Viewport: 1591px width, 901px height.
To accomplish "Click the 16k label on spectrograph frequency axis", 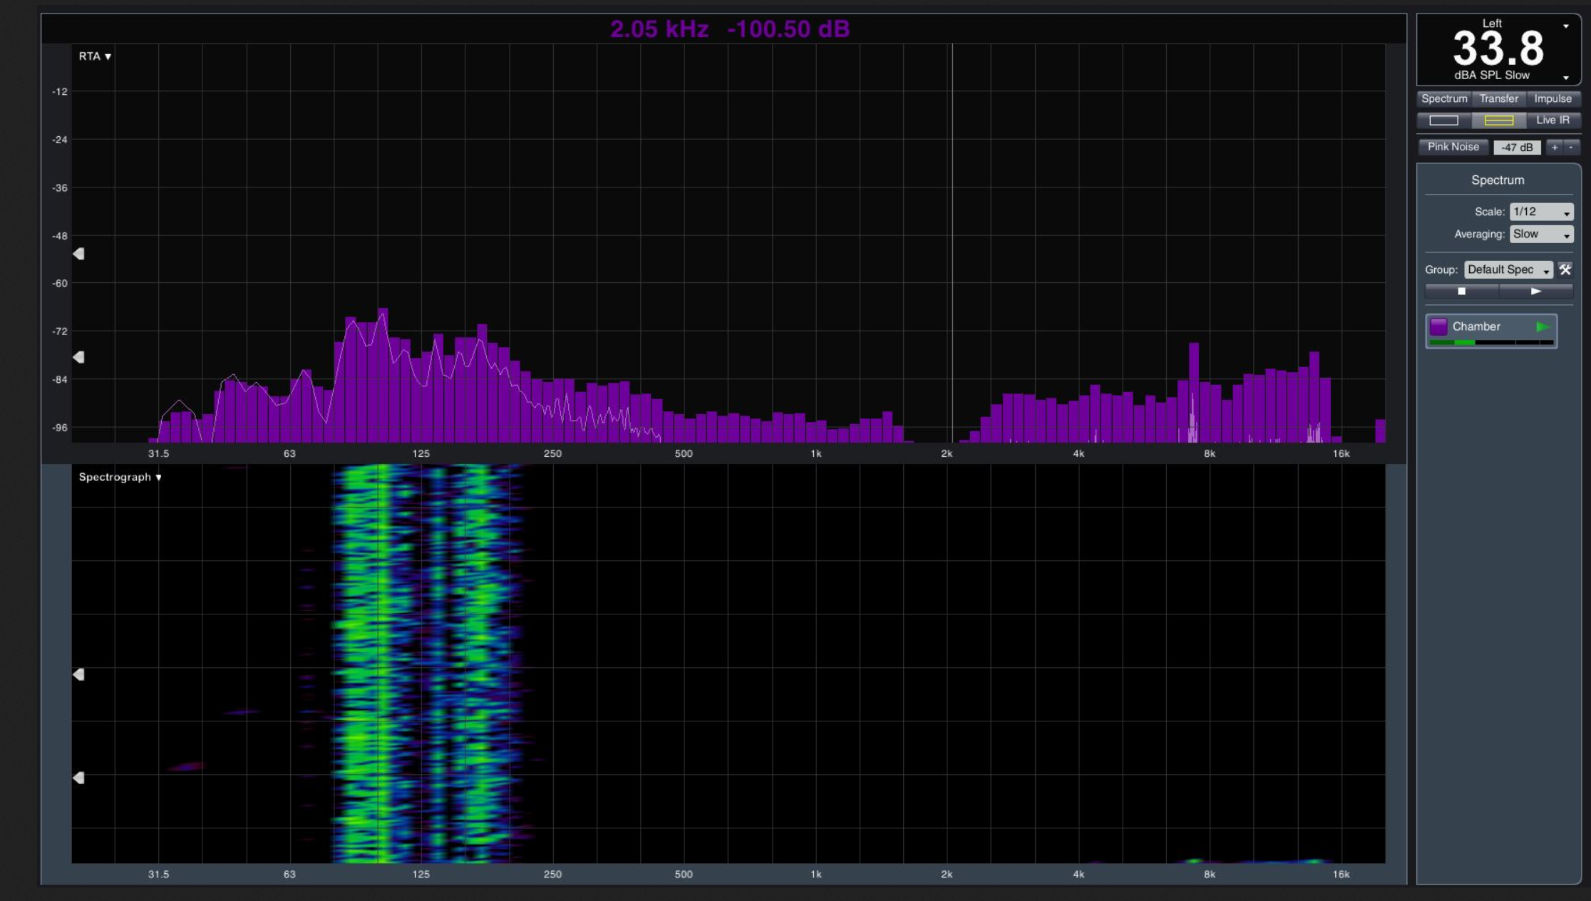I will (1341, 874).
